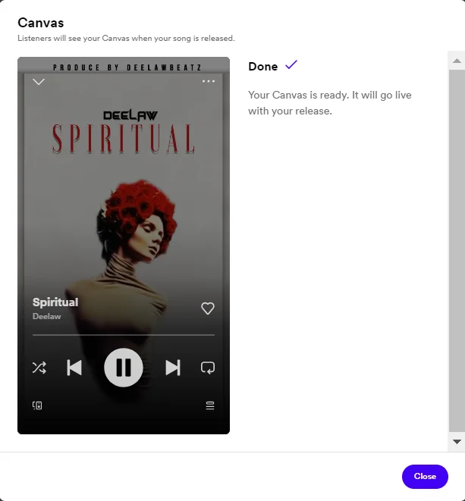
Task: Like Spiritual with the heart icon
Action: point(208,308)
